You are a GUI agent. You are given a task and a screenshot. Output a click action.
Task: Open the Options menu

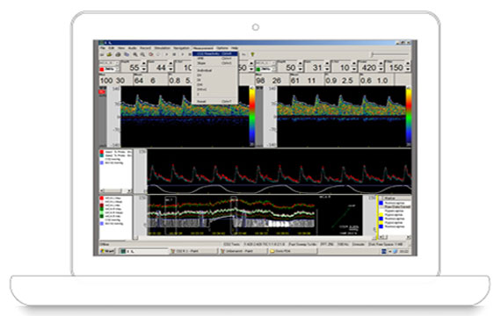(222, 48)
